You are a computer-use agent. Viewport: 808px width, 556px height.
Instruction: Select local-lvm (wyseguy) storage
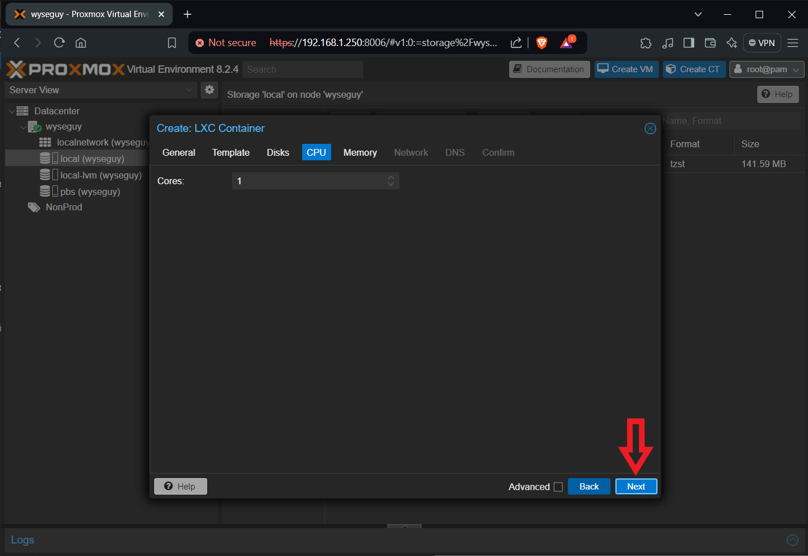click(x=101, y=175)
